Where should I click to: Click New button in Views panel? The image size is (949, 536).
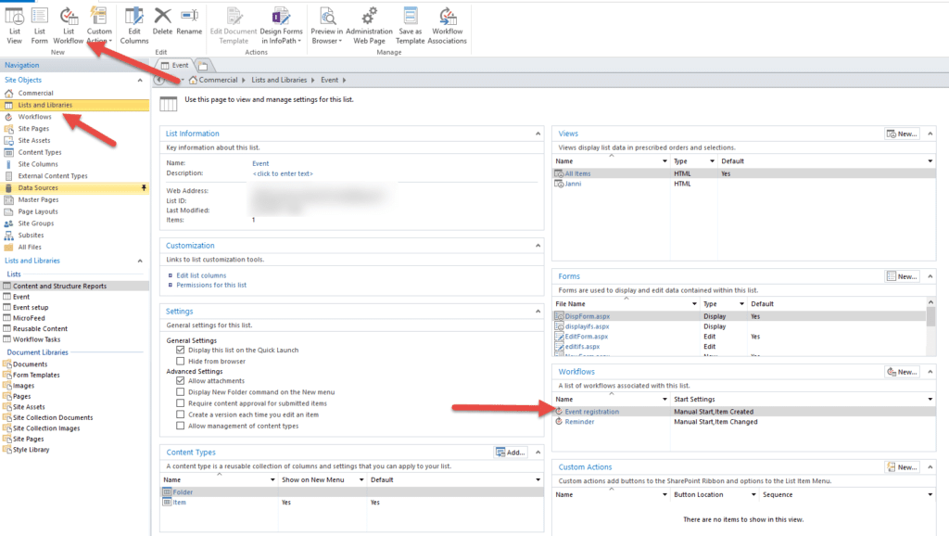pos(902,134)
